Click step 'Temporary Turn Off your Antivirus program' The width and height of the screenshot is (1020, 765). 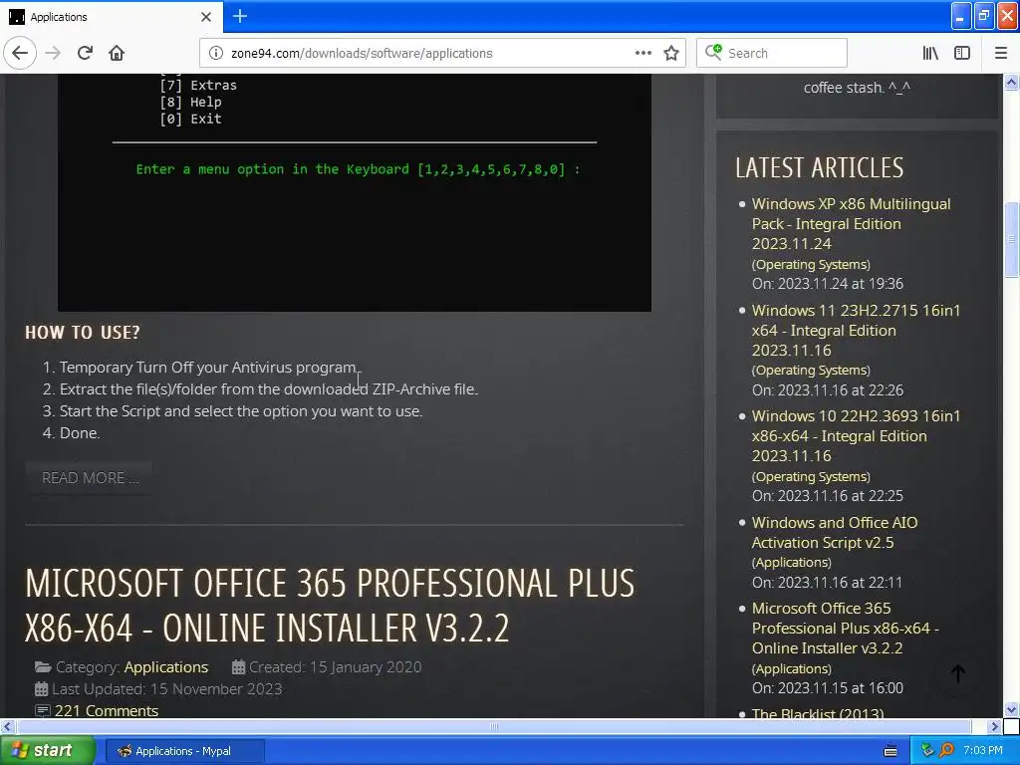tap(208, 368)
